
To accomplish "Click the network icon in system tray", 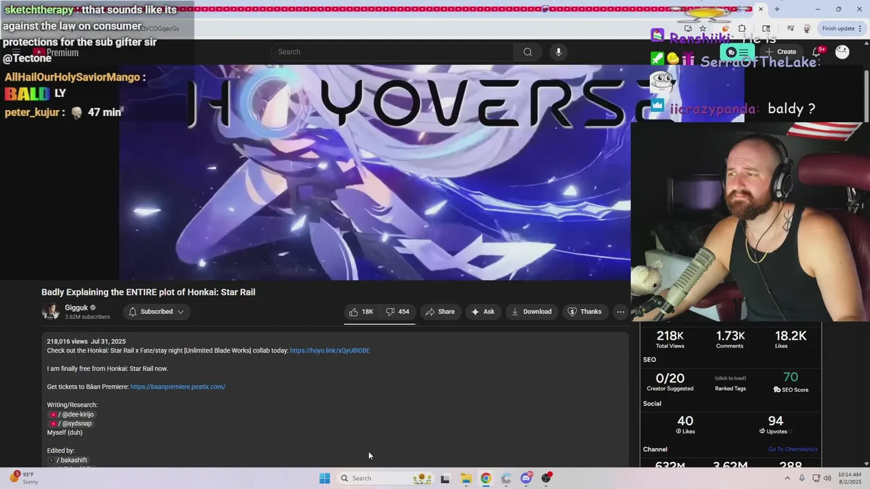I will (816, 478).
